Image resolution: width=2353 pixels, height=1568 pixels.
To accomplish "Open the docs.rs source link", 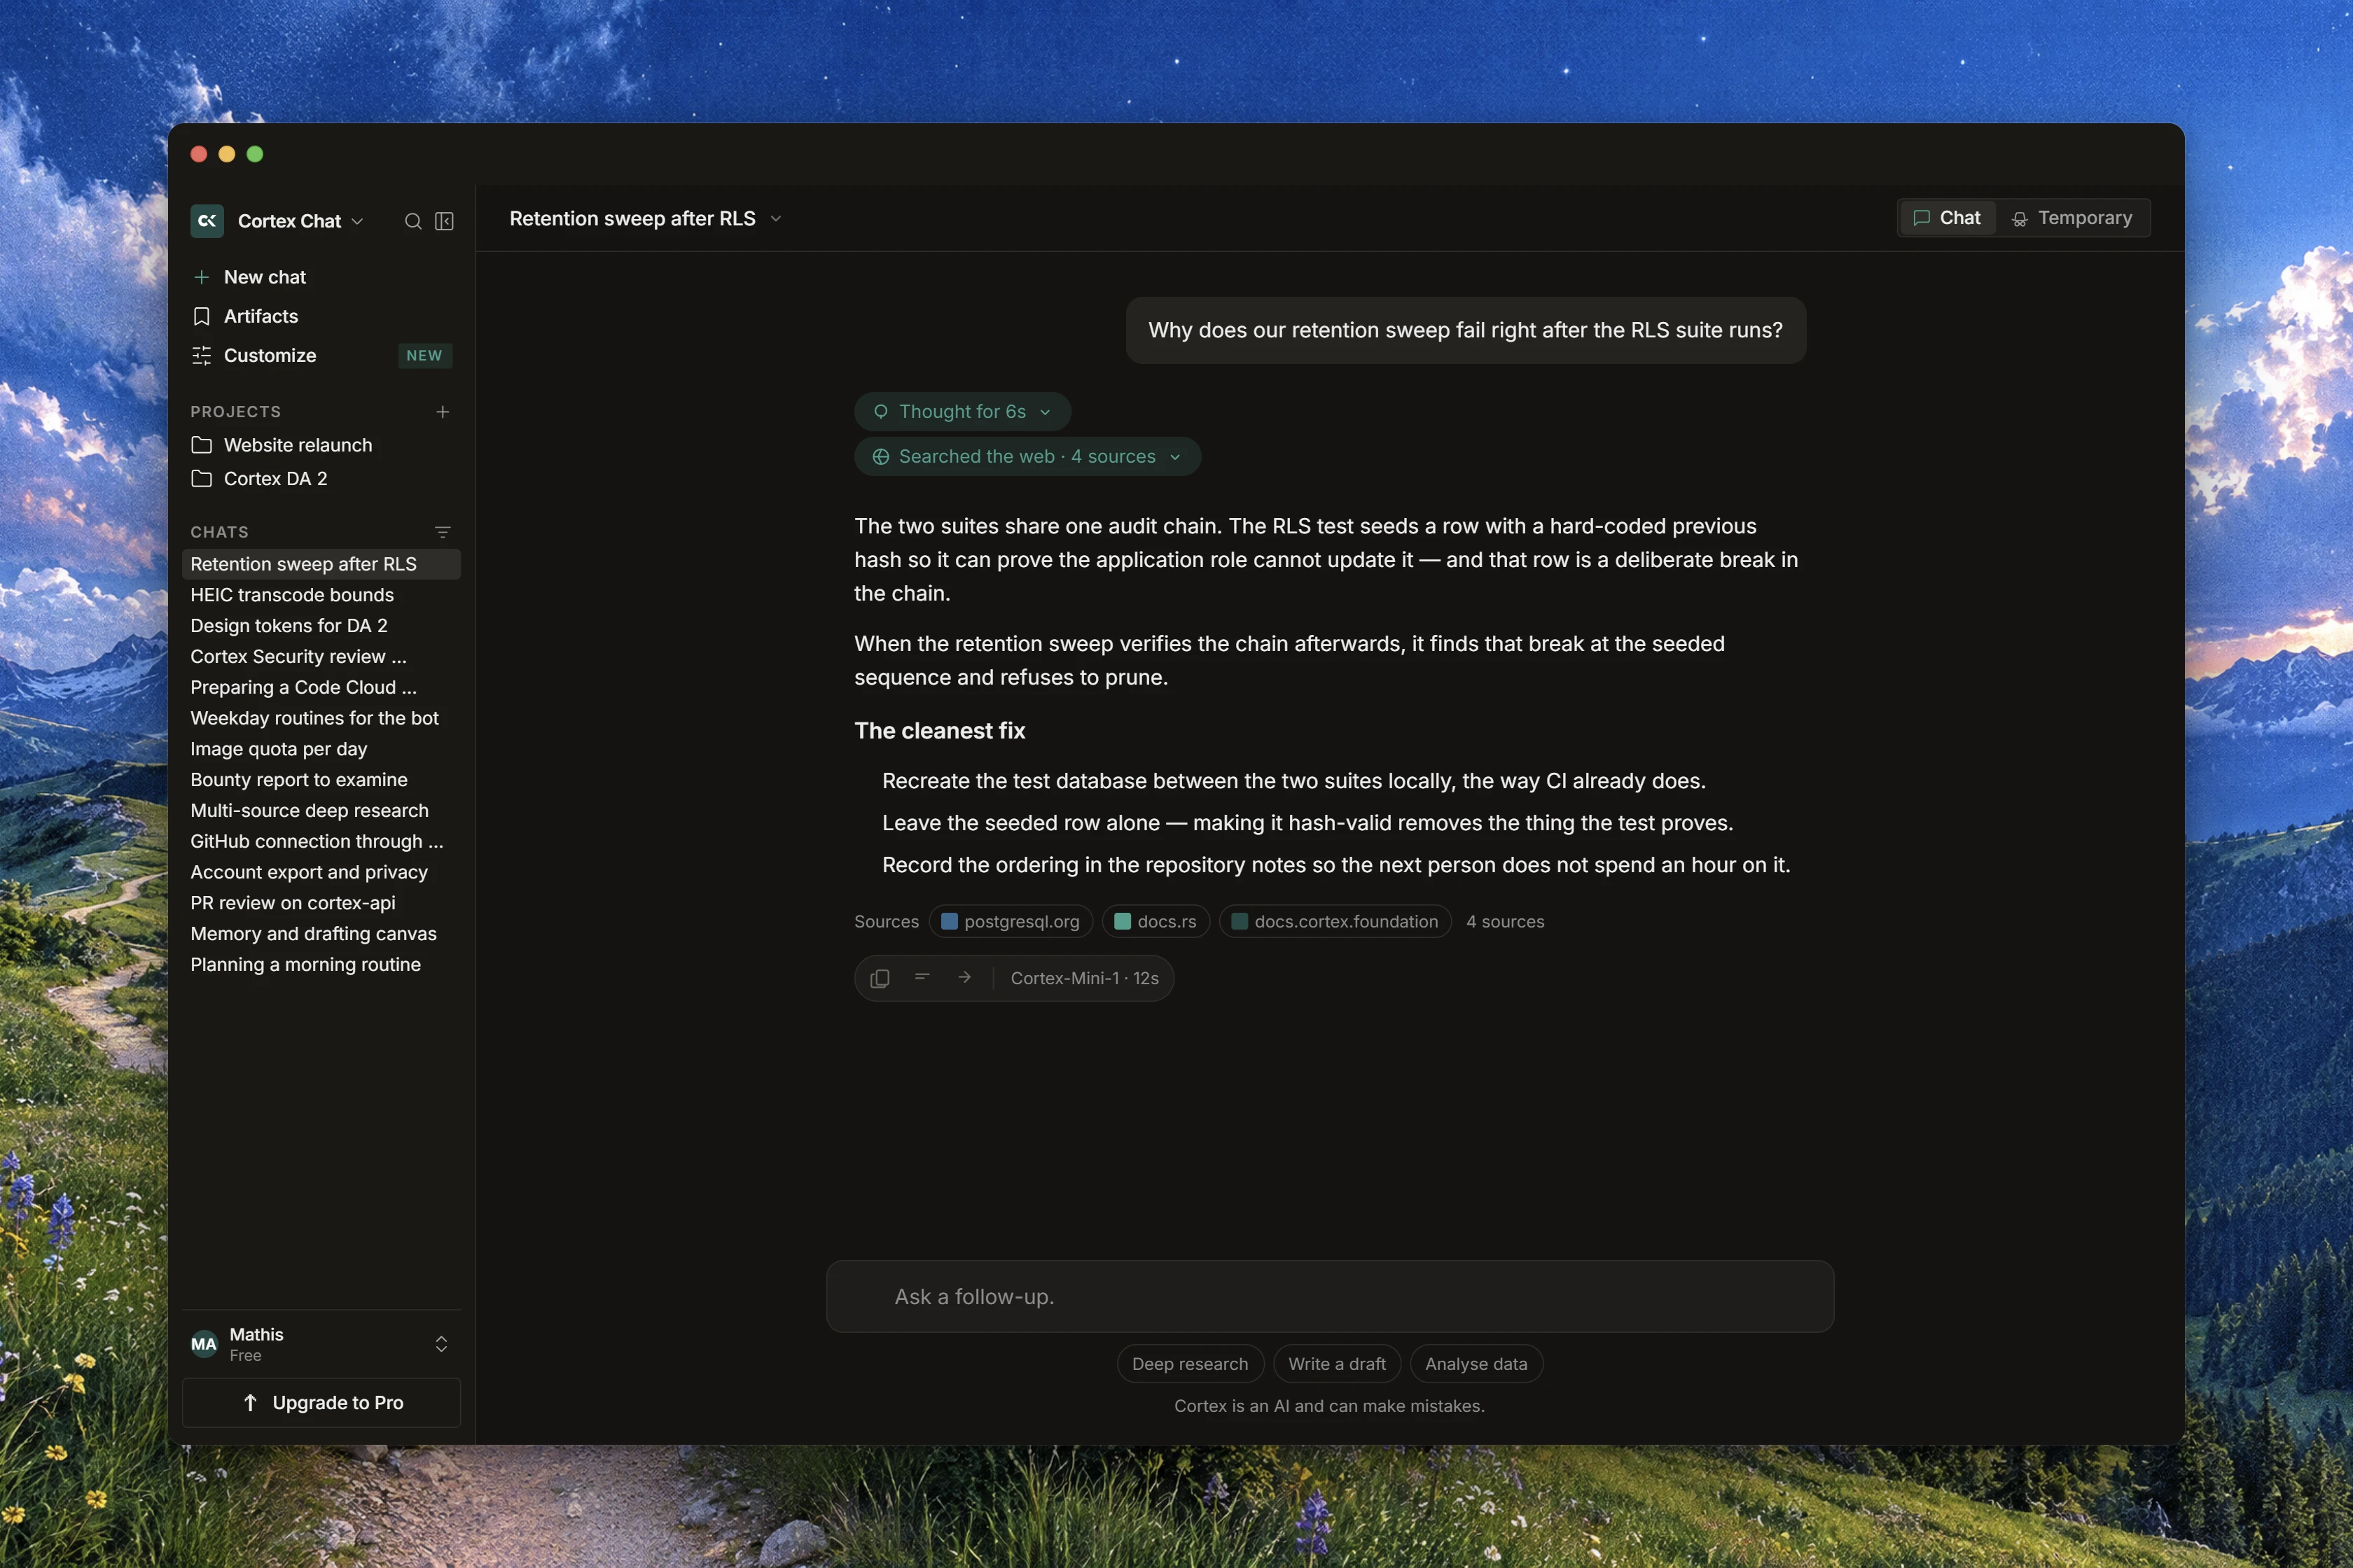I will tap(1155, 921).
